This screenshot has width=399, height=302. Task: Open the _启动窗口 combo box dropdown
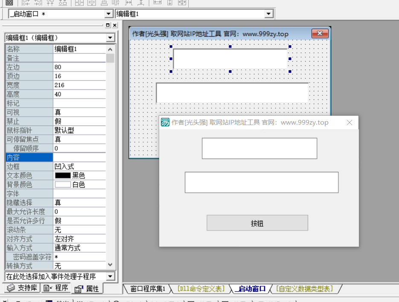(109, 14)
